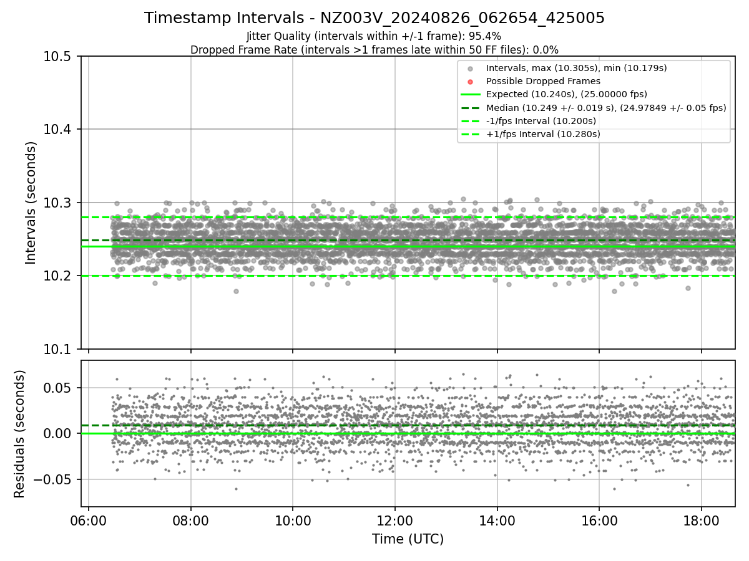The width and height of the screenshot is (749, 561).
Task: Click the dark green dashed Median legend swatch
Action: 471,108
